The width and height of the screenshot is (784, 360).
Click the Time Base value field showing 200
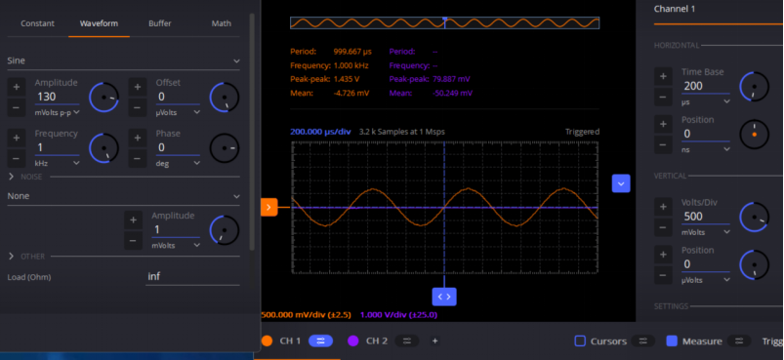[x=706, y=86]
